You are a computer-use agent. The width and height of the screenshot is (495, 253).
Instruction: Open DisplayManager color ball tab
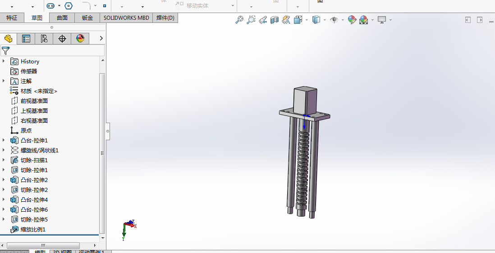pos(80,38)
